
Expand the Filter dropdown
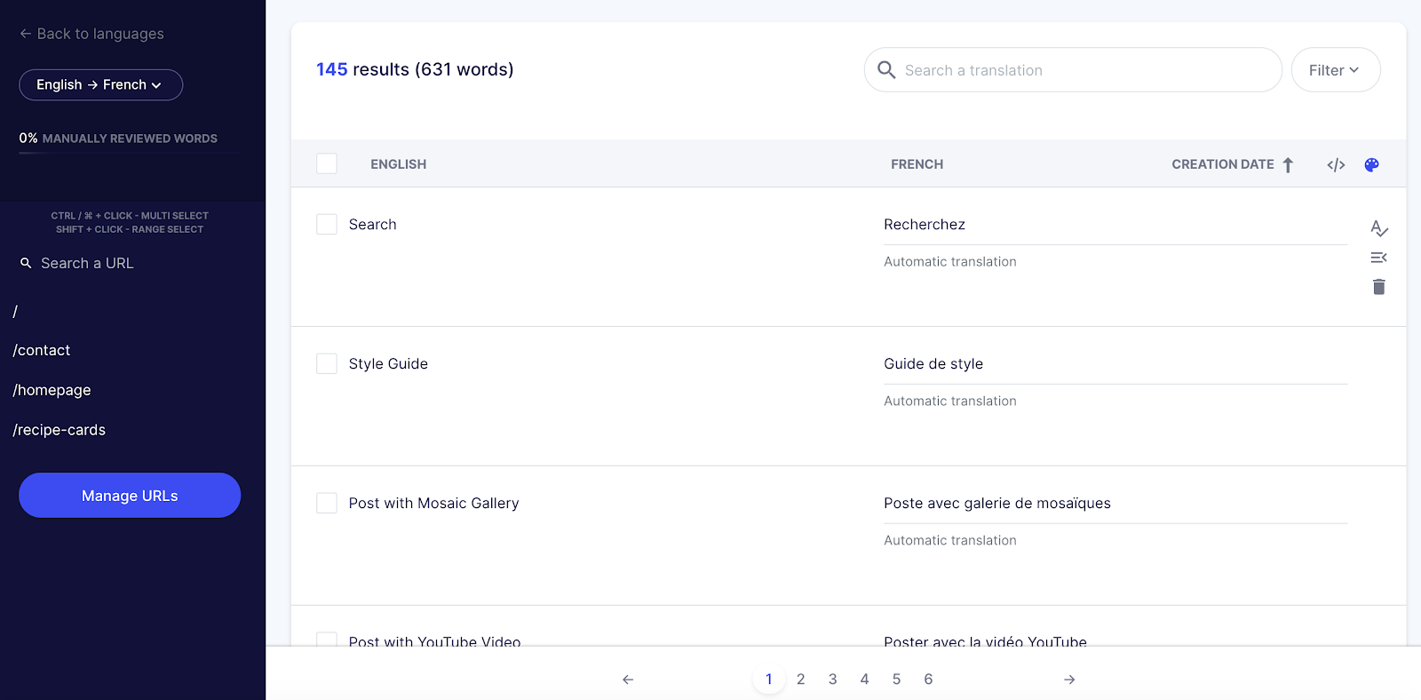1335,69
